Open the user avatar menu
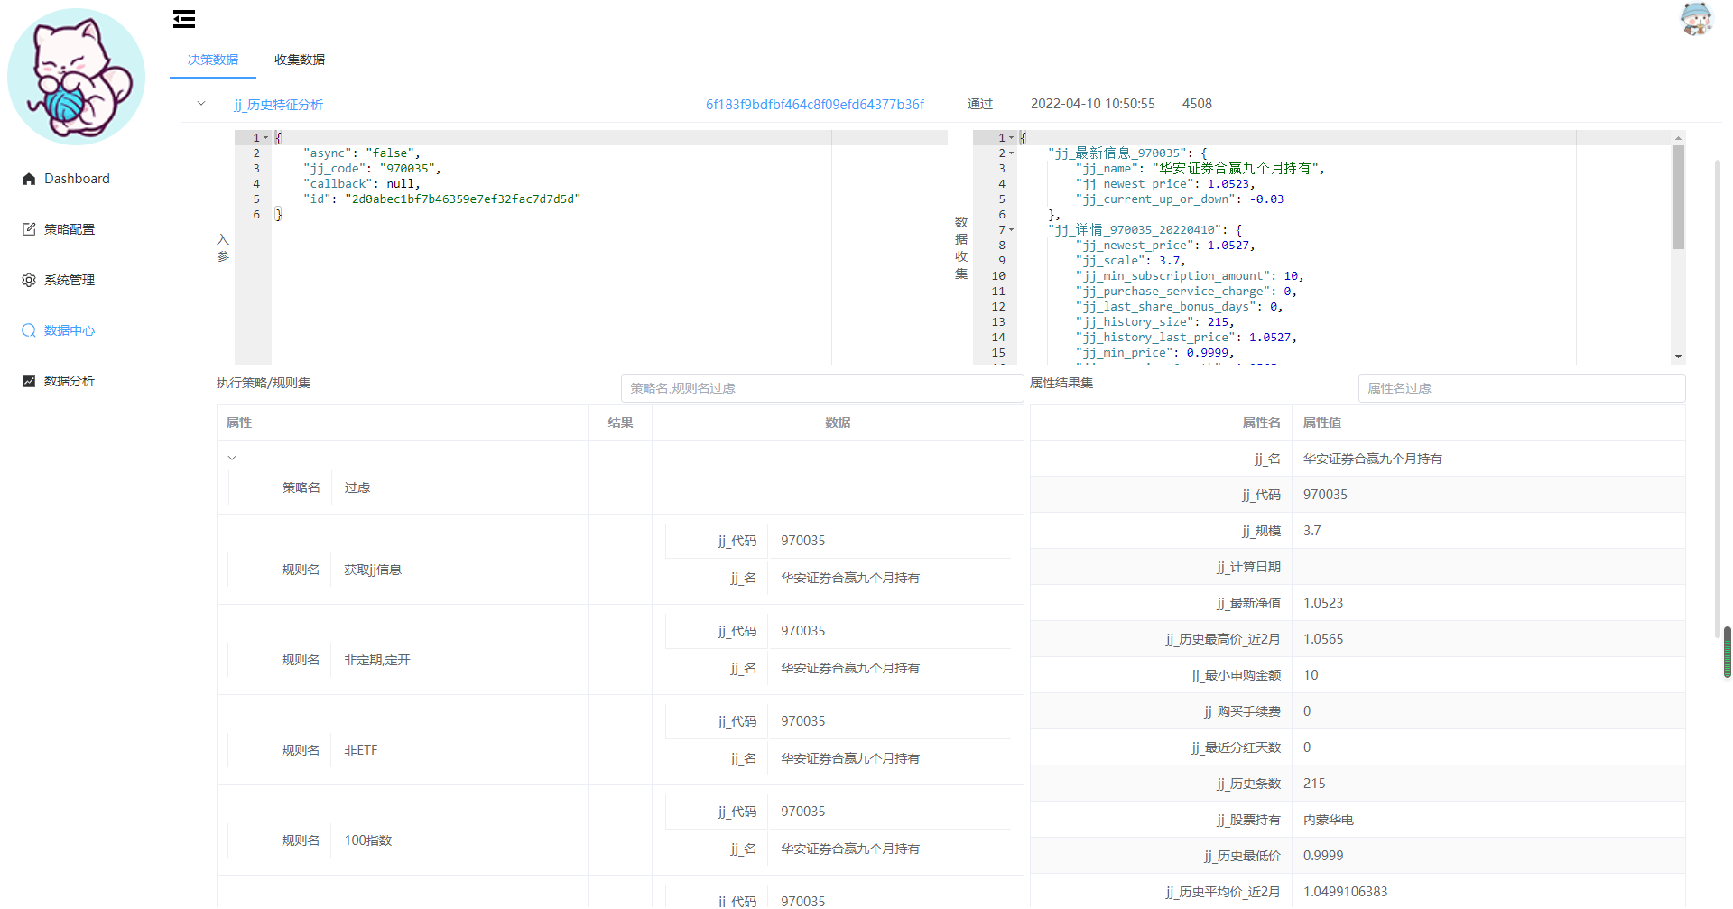This screenshot has height=909, width=1733. 1696,19
